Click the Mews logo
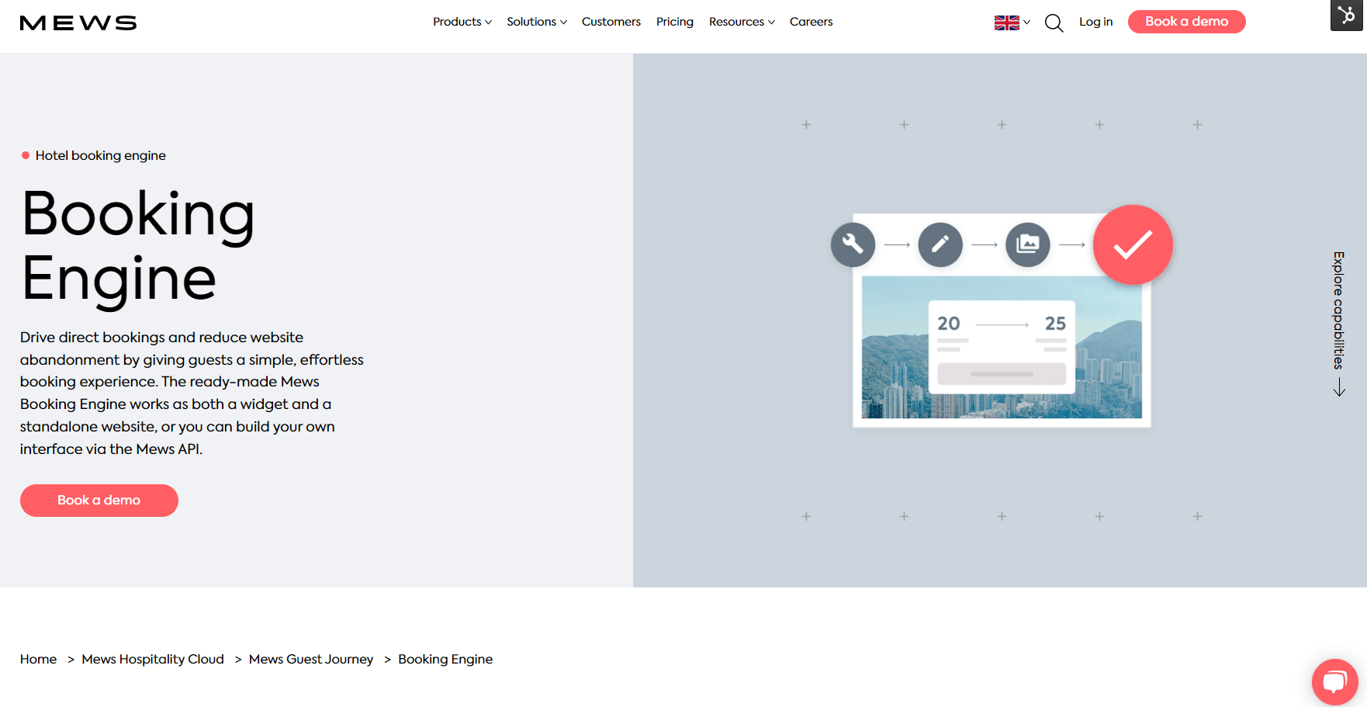Viewport: 1367px width, 707px height. click(x=78, y=23)
